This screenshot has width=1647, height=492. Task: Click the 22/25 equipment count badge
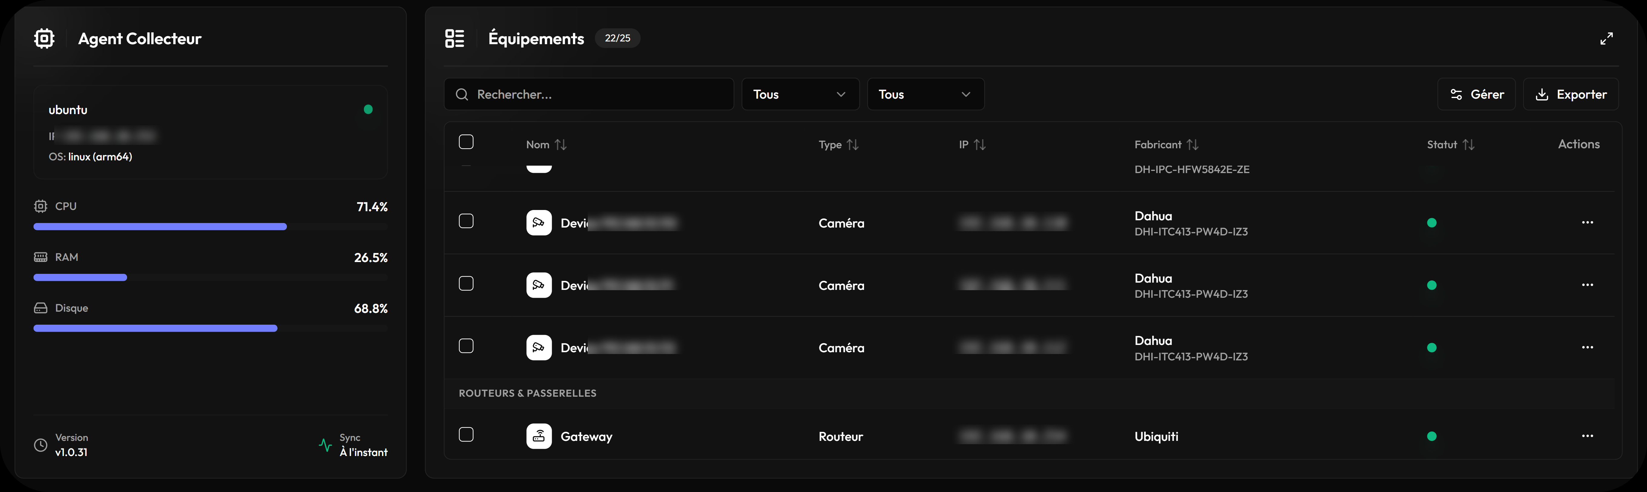point(618,38)
